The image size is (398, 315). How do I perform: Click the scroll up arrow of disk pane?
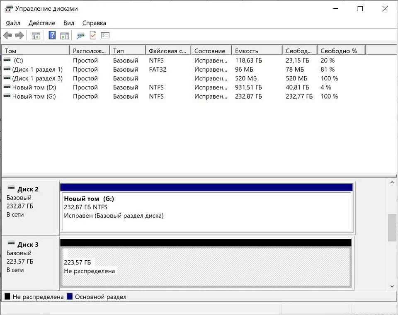392,182
